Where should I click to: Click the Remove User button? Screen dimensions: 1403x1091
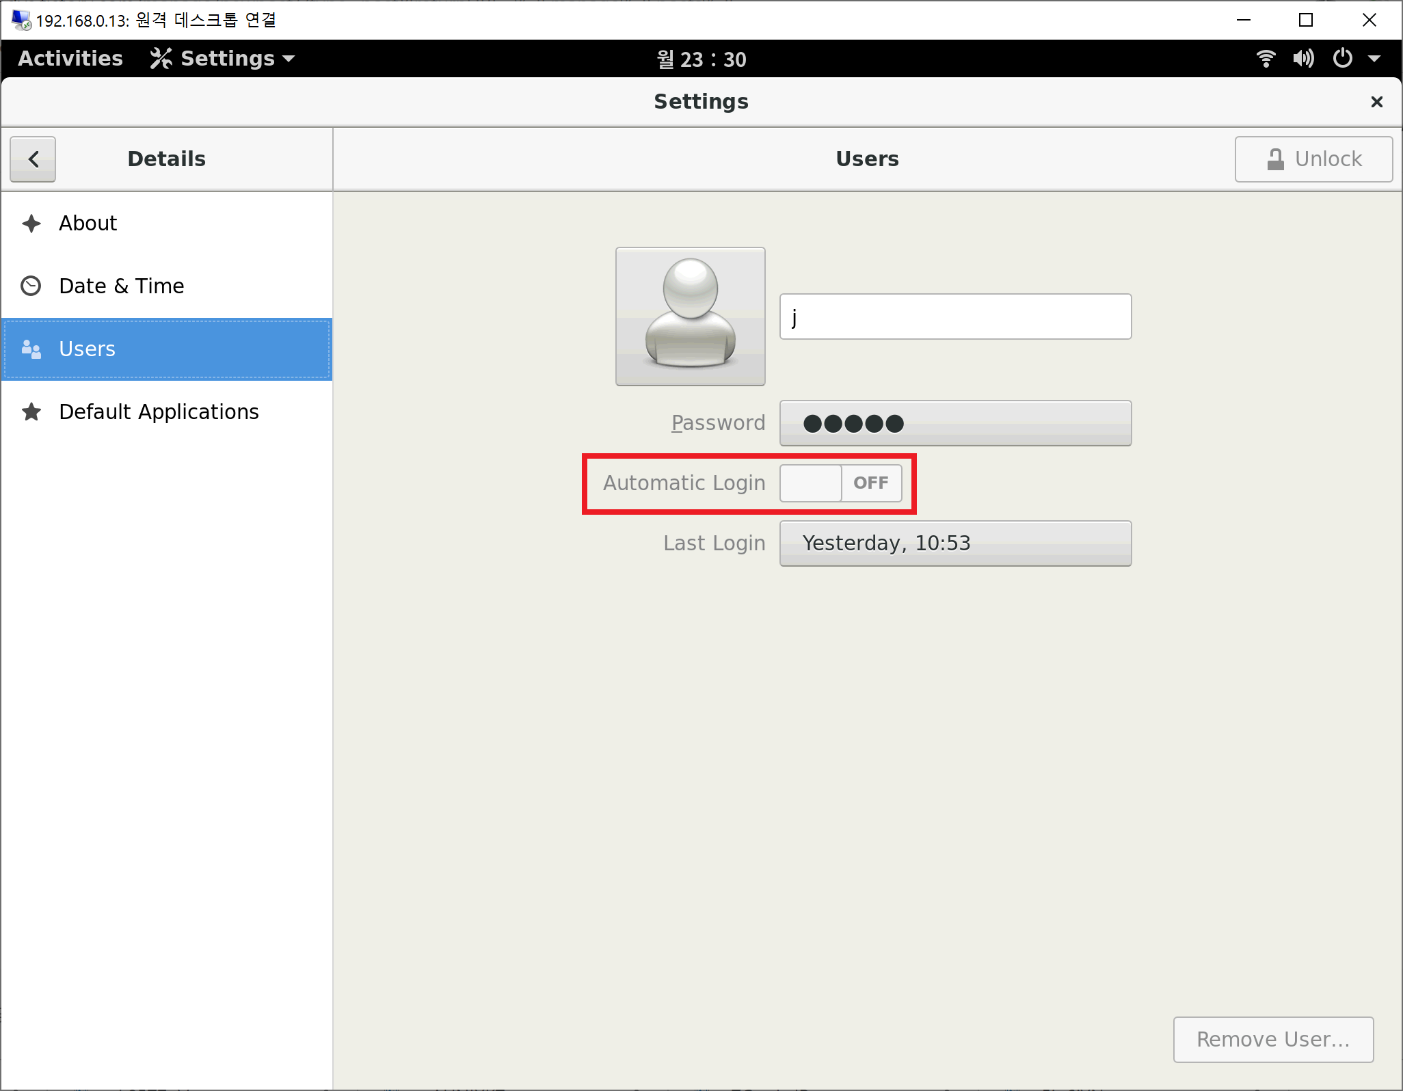point(1273,1040)
